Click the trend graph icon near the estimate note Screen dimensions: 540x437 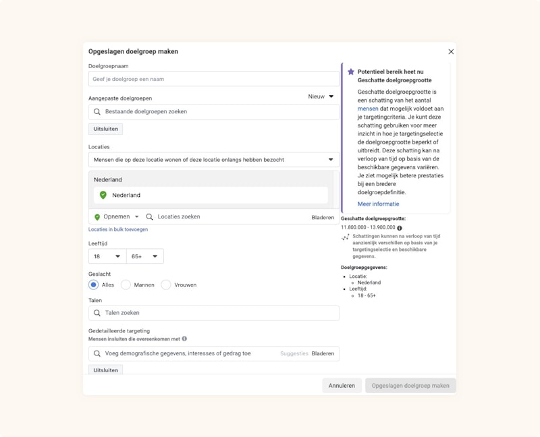346,237
